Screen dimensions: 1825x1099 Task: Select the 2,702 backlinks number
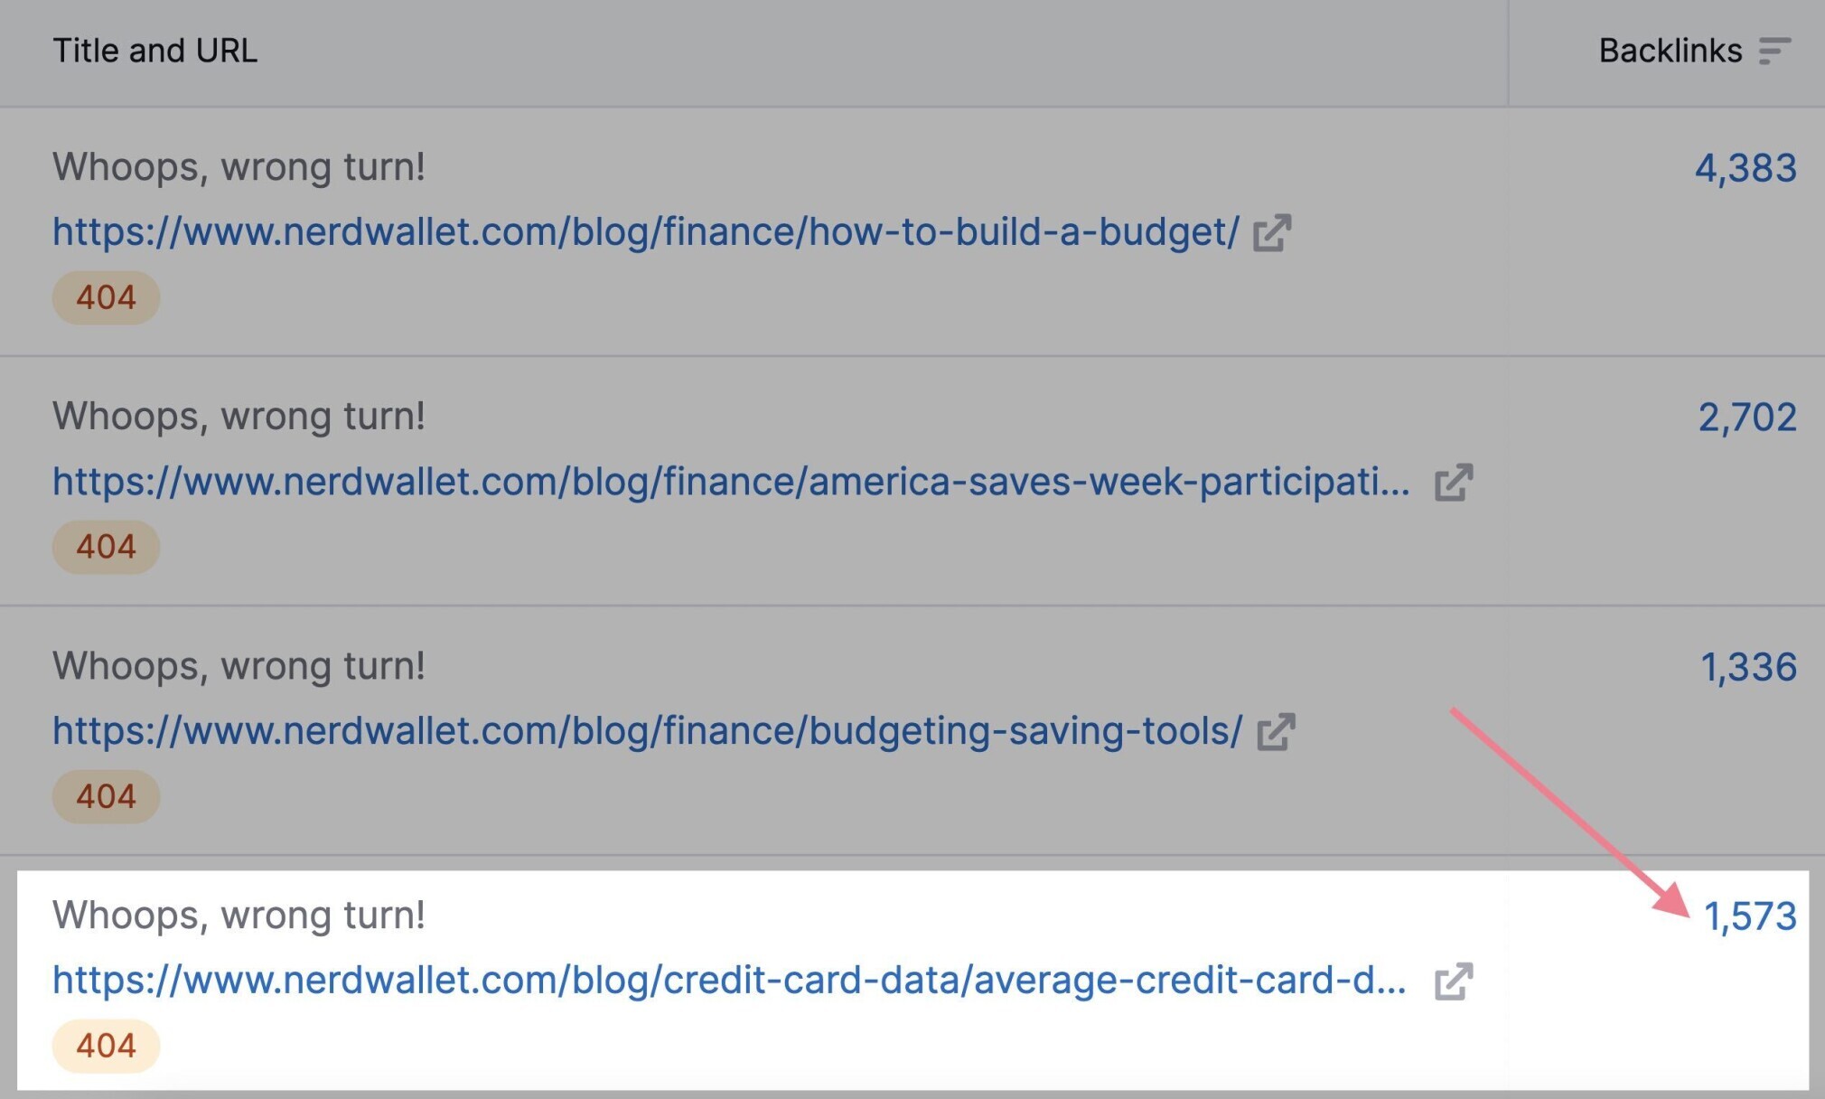point(1746,418)
